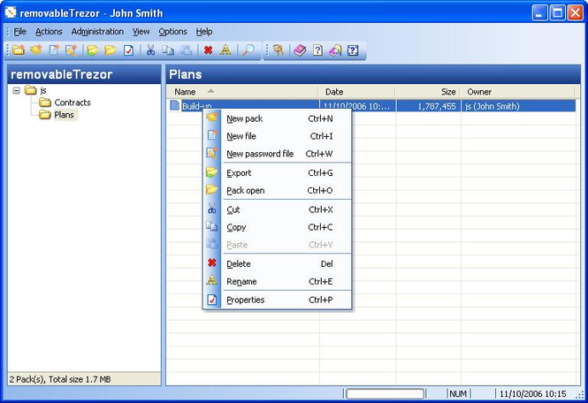Maximize the removableTrezor window

click(x=558, y=13)
